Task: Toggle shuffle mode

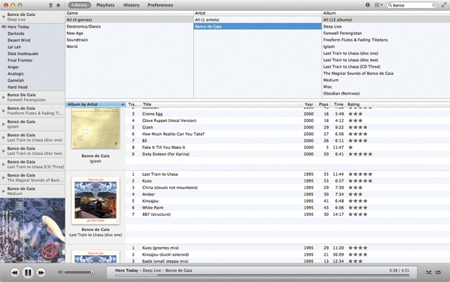Action: click(428, 273)
